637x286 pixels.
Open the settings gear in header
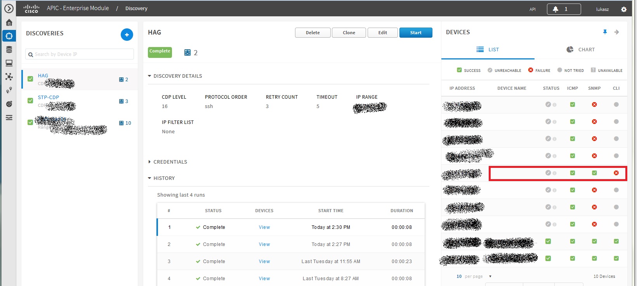coord(624,9)
